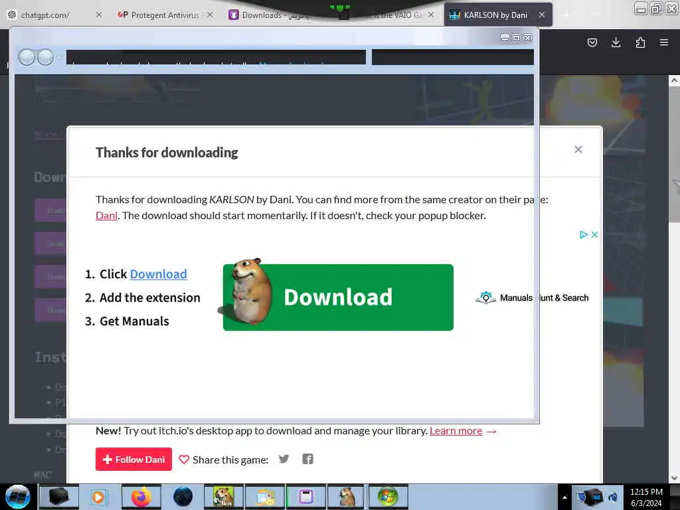Open the Dani creator page link
The height and width of the screenshot is (510, 680).
click(x=107, y=216)
